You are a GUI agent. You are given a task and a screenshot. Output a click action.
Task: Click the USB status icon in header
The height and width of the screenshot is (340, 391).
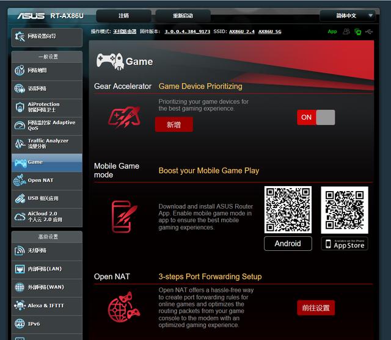(369, 32)
